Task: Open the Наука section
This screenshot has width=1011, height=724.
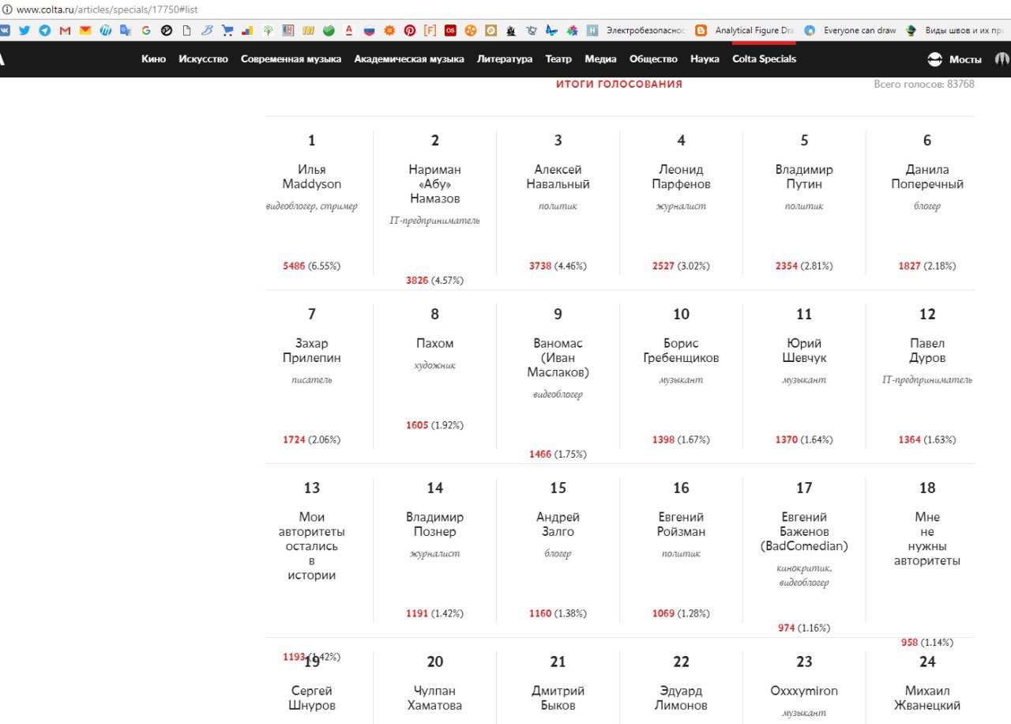Action: (x=705, y=59)
